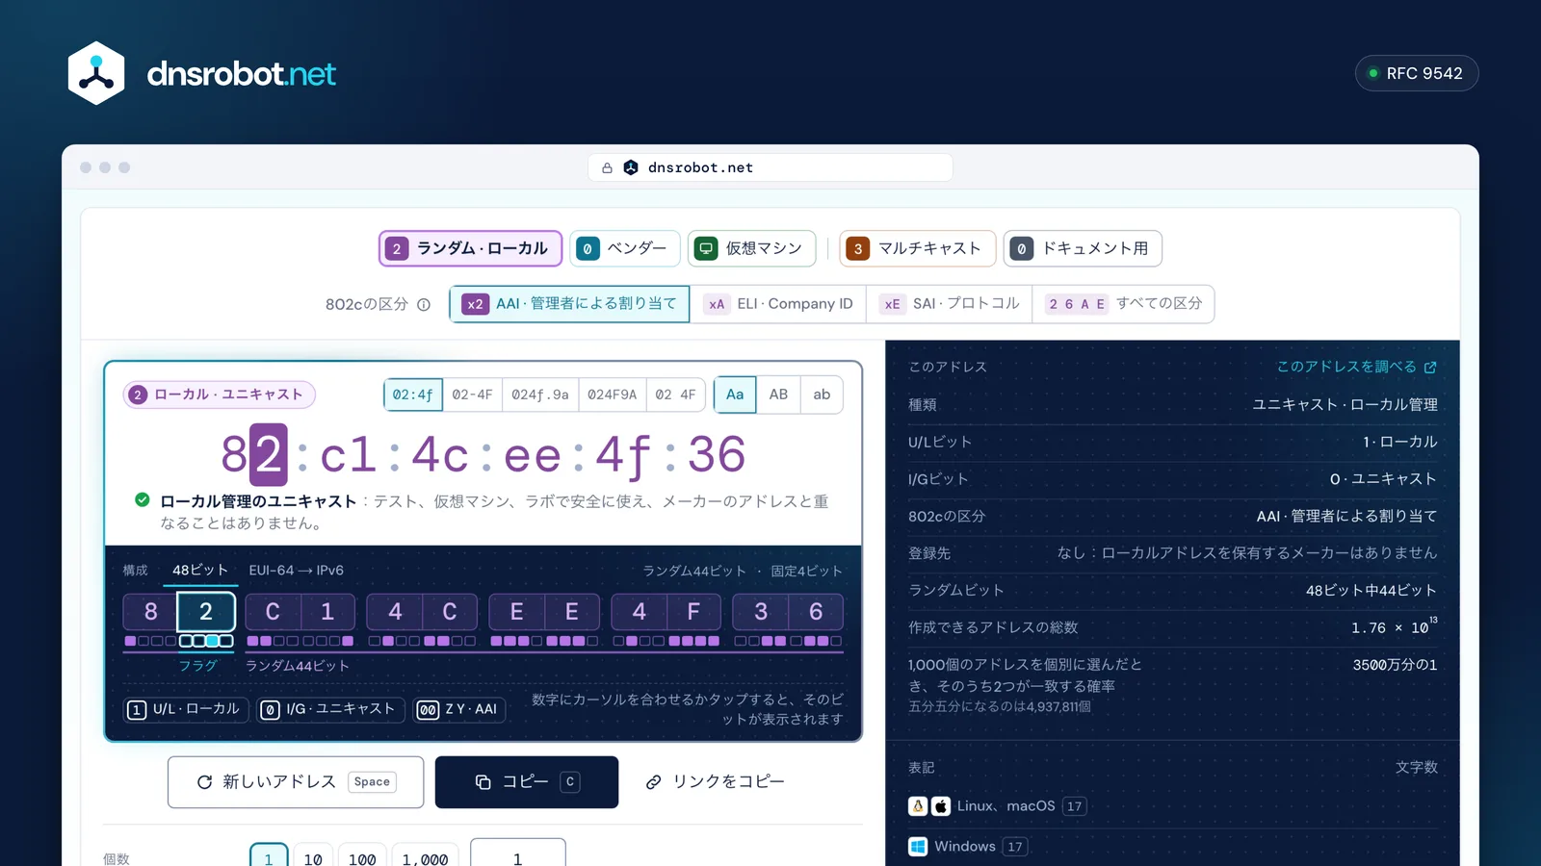
Task: Click the Windows logo icon
Action: click(918, 847)
